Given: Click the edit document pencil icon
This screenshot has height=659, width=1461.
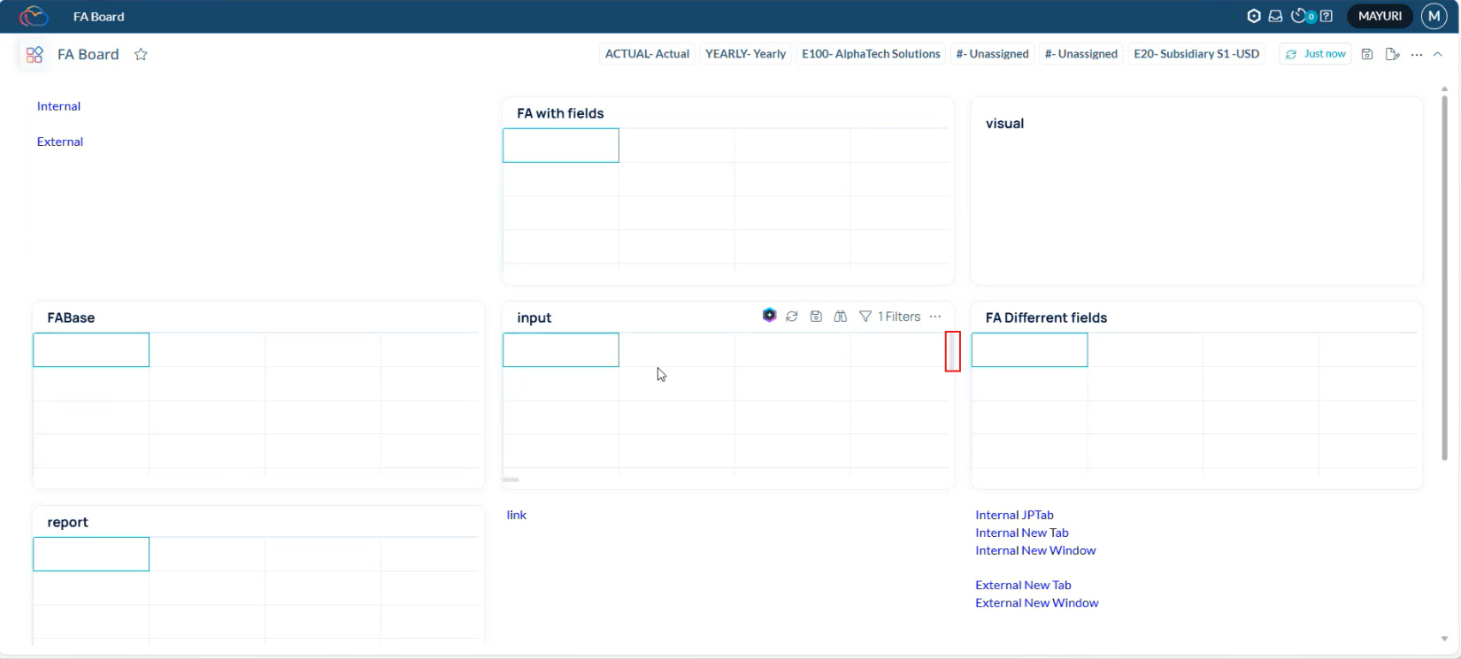Looking at the screenshot, I should point(1392,54).
